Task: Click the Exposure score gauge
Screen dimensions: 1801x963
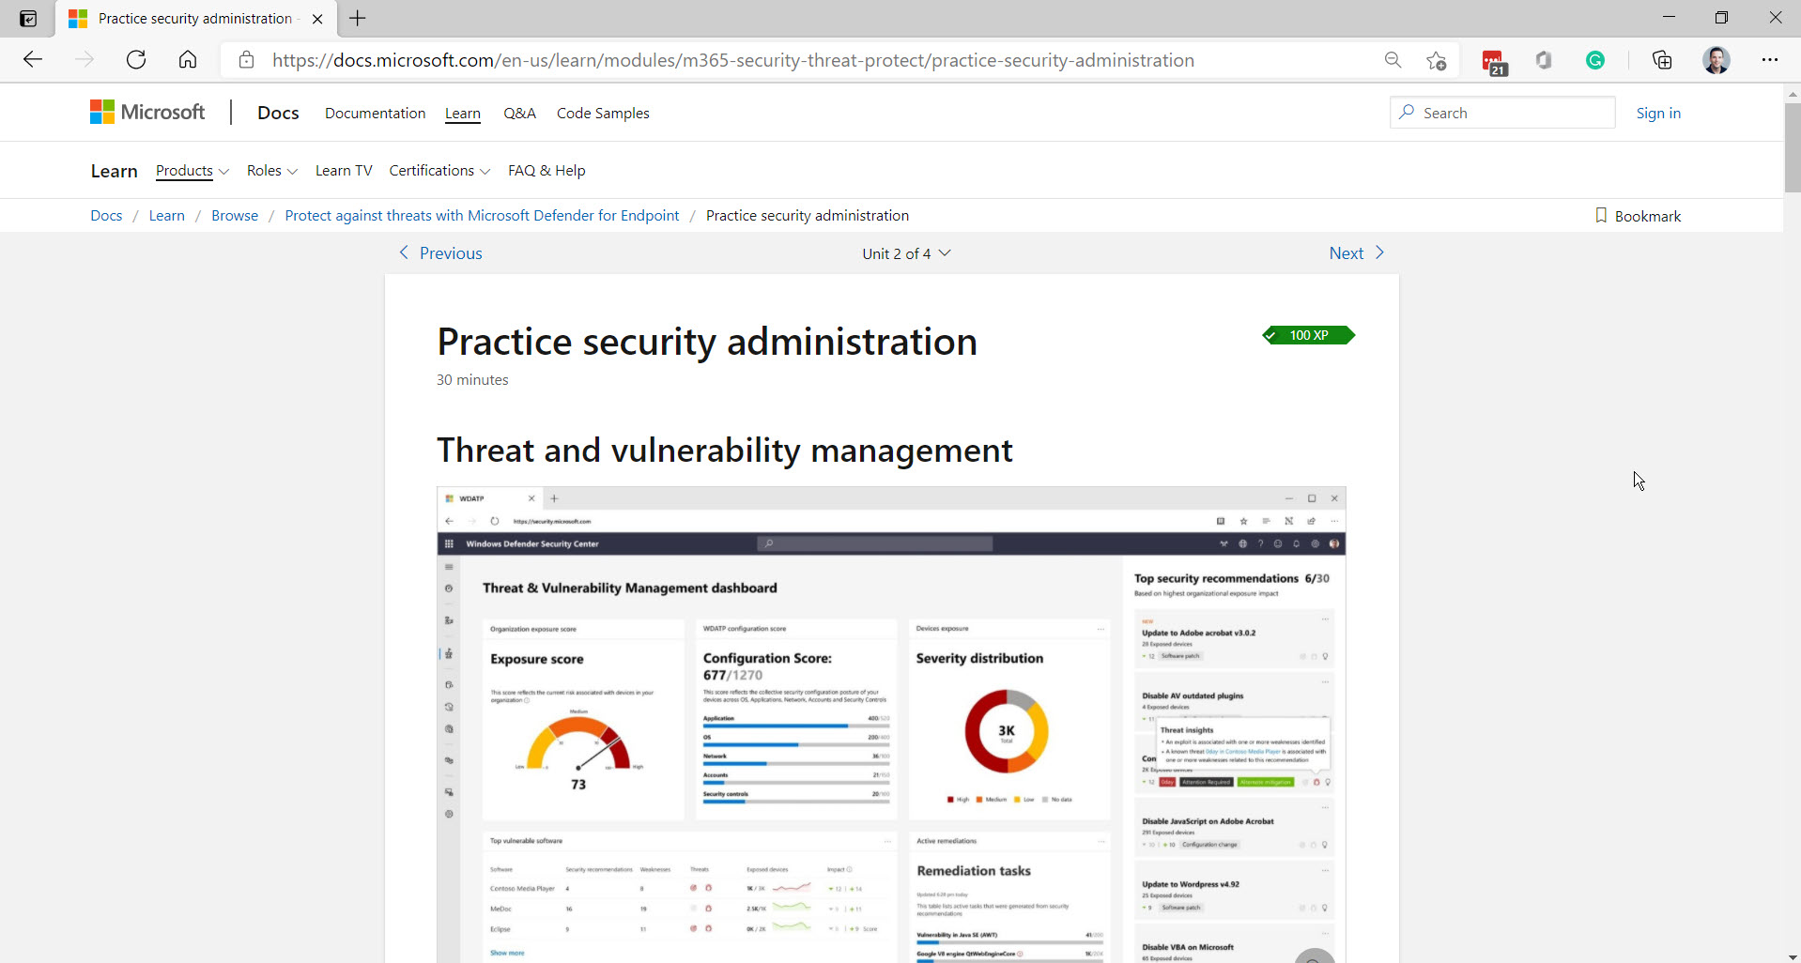Action: pos(578,744)
